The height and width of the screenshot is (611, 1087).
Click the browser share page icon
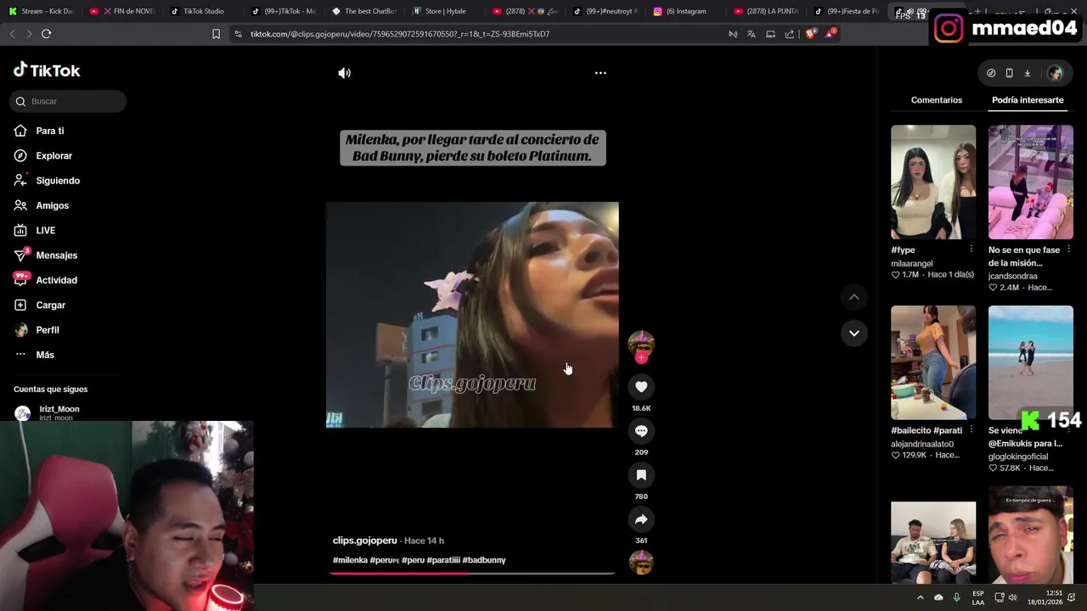[x=790, y=34]
